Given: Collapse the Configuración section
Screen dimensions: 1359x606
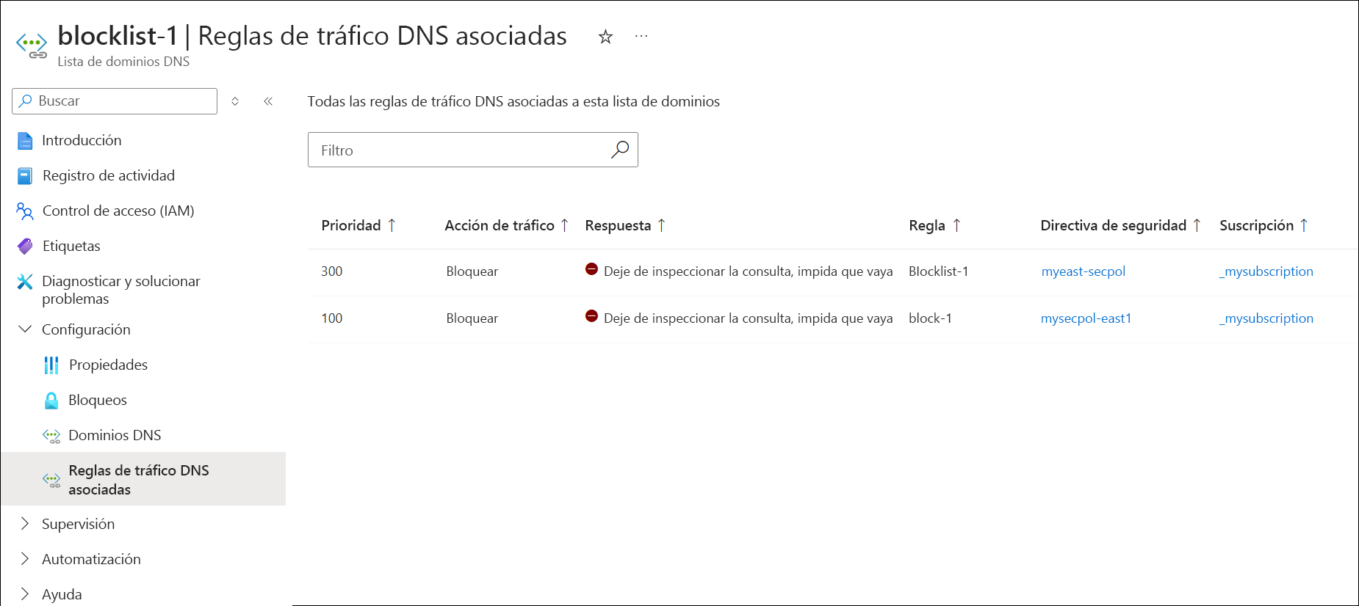Looking at the screenshot, I should 25,329.
